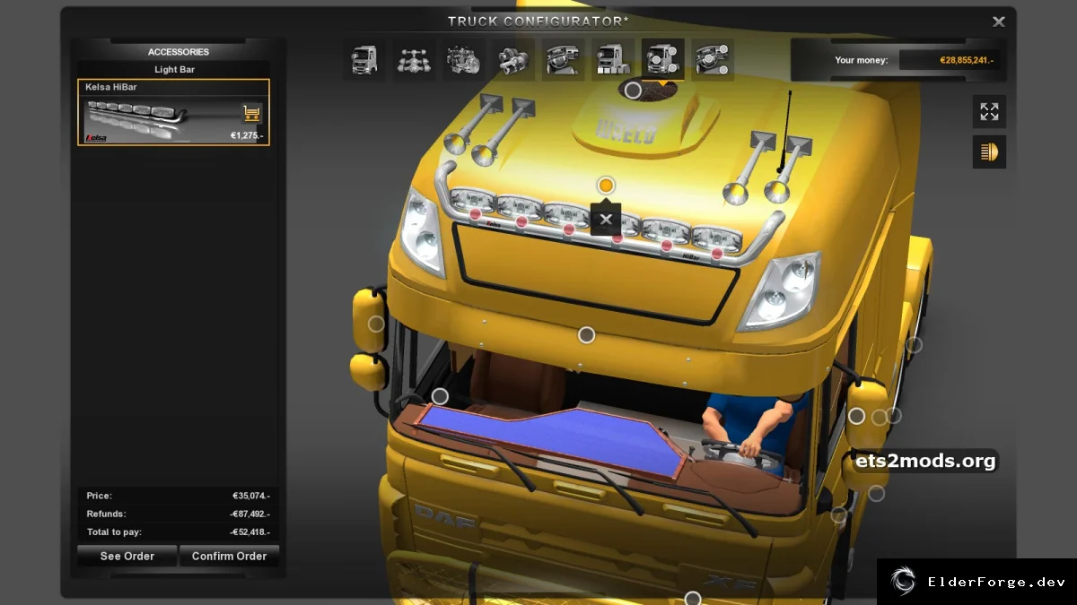Toggle the truck headlights preview
This screenshot has width=1077, height=605.
[989, 152]
